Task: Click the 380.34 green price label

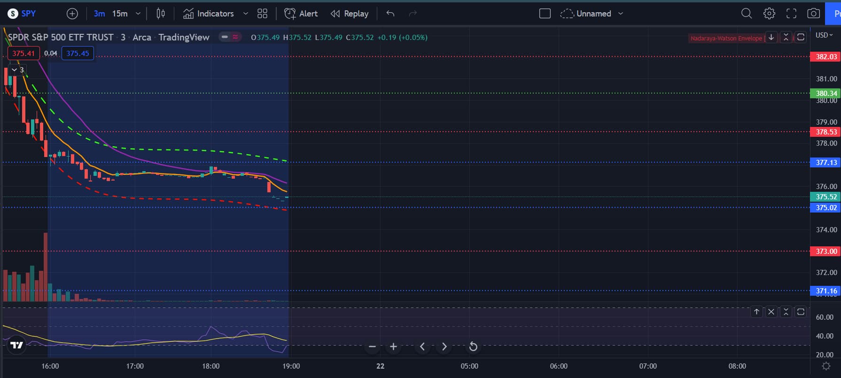Action: coord(826,94)
